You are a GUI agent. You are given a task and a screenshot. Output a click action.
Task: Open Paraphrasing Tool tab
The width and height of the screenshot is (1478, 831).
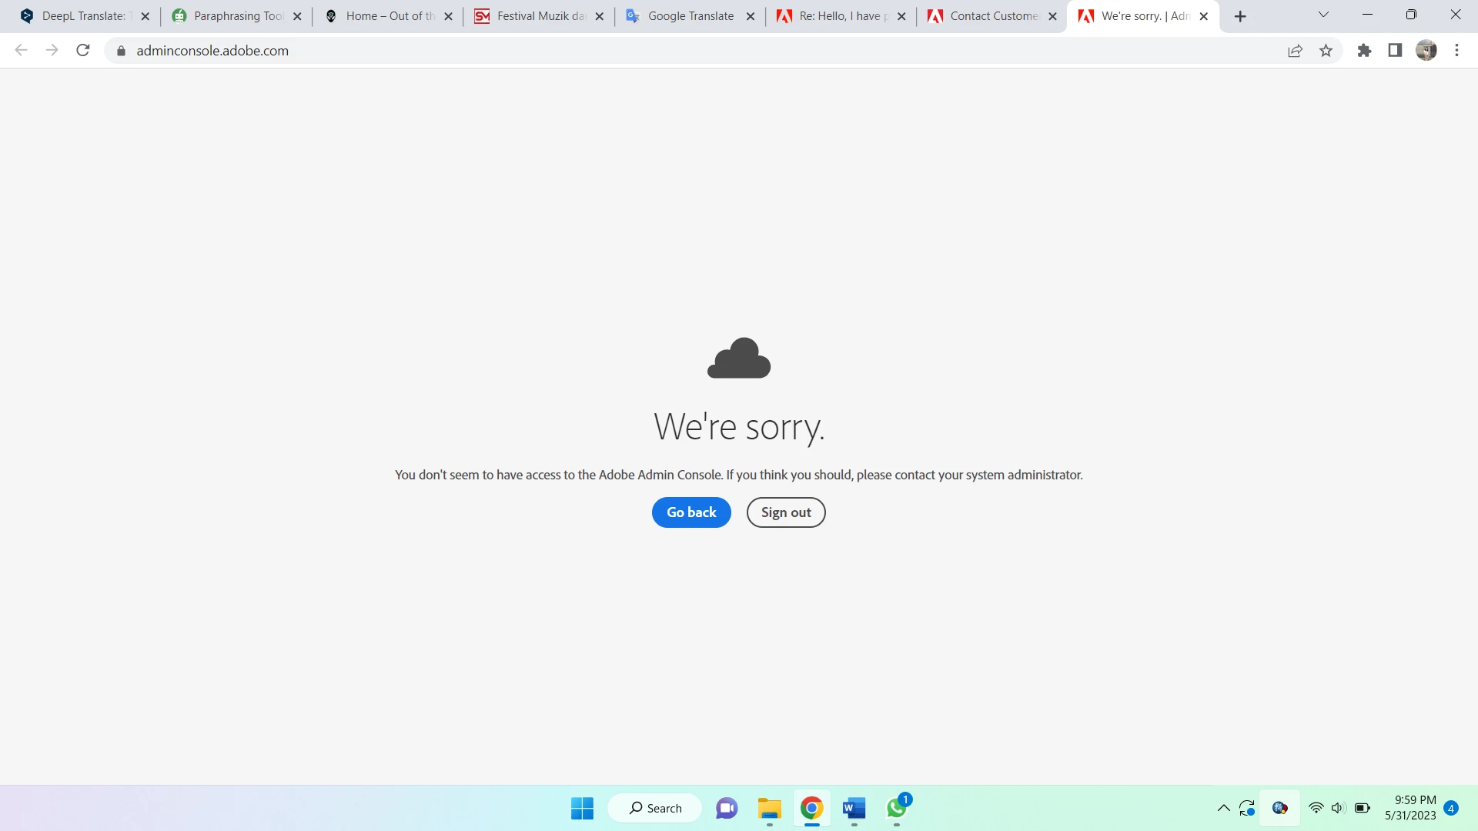[x=237, y=16]
